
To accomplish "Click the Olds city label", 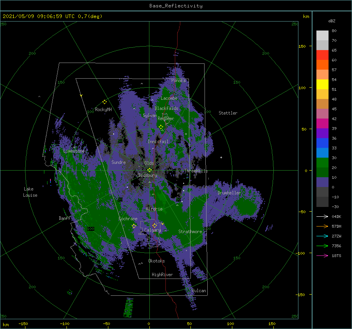I will [149, 163].
